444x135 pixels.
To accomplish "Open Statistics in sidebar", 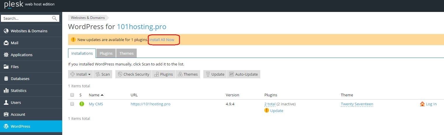I will coord(31,90).
